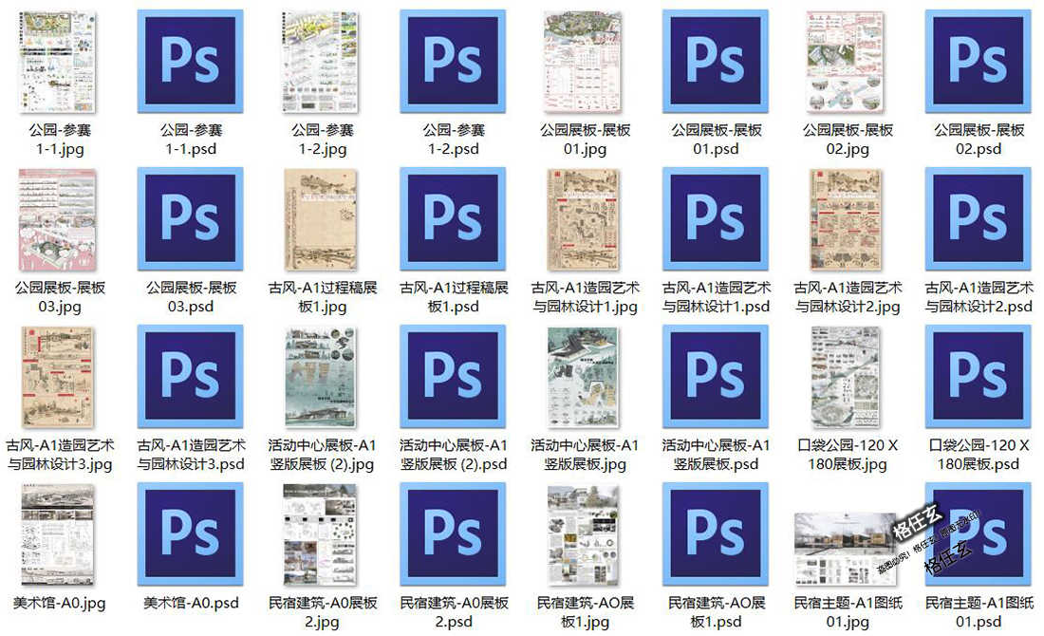The image size is (1044, 636).
Task: Select the Photoshop icon of 公园展板-展板 02.psd
Action: tap(979, 62)
